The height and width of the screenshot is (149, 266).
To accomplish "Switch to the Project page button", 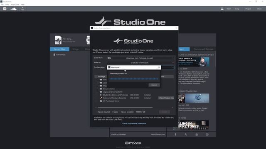I will (x=248, y=9).
